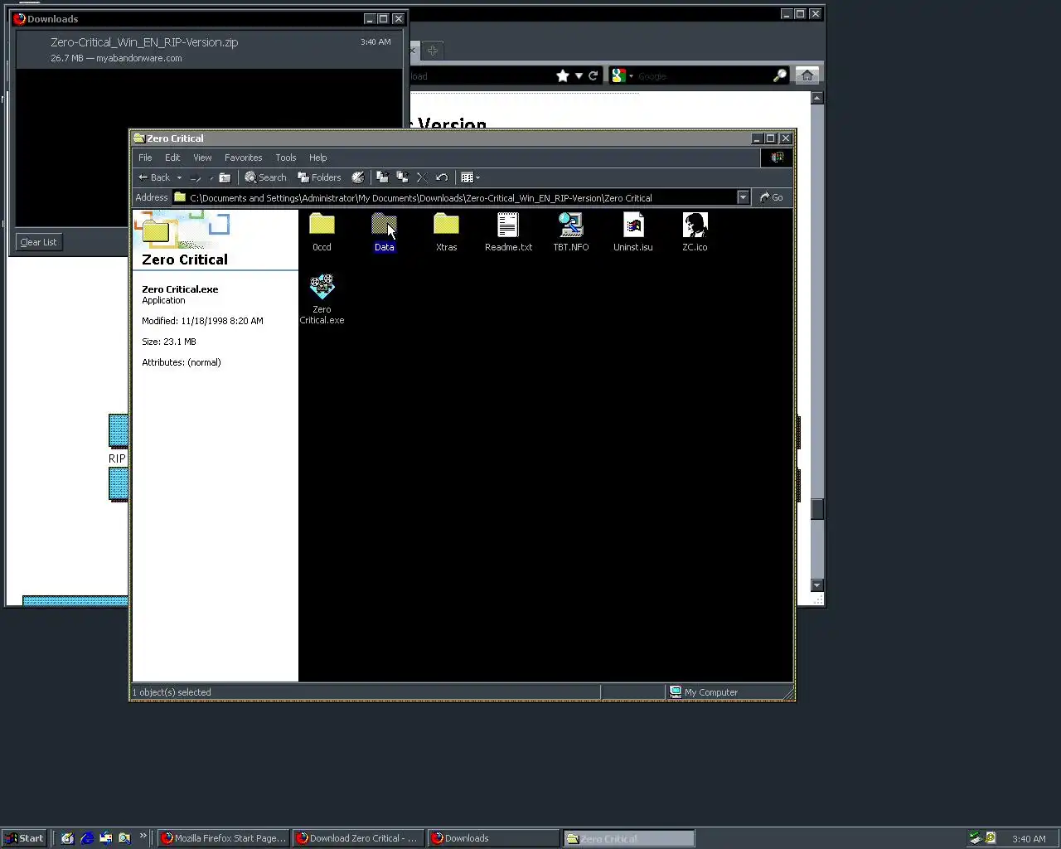Click the search magnifier icon
Screen dimensions: 1061x849
[x=780, y=75]
